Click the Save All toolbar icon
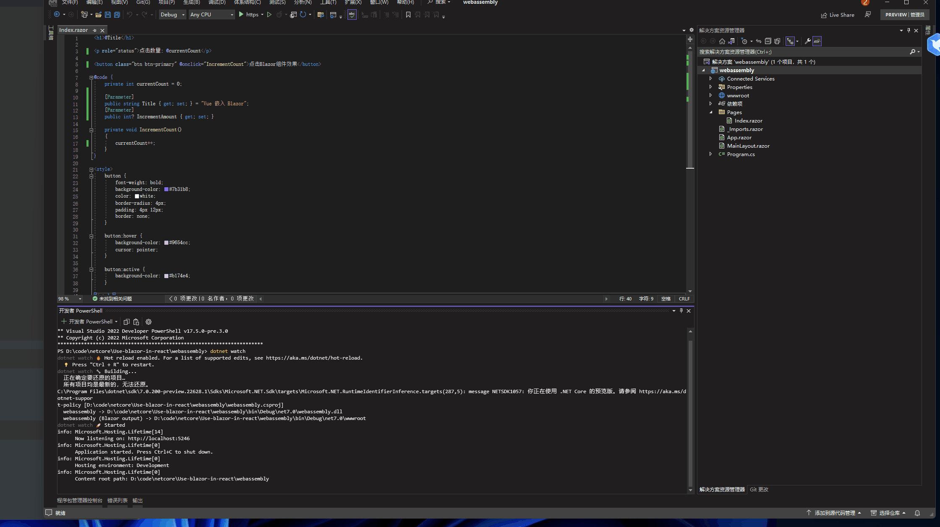The width and height of the screenshot is (940, 527). point(117,15)
